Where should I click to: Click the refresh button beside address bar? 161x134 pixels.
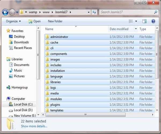[x=94, y=12]
